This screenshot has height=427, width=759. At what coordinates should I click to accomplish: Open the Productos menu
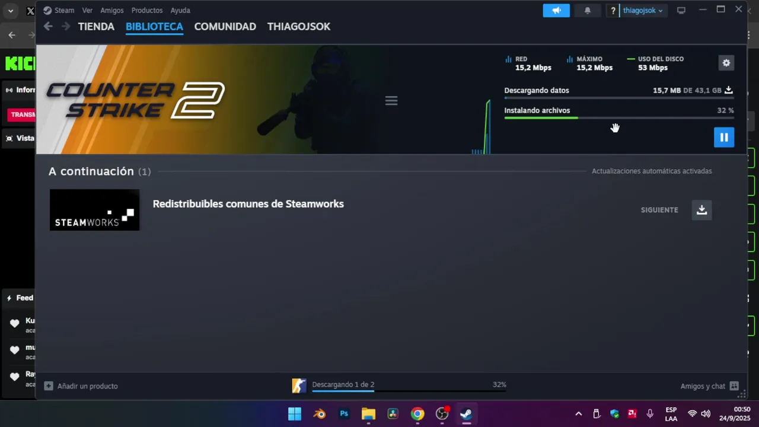click(147, 11)
